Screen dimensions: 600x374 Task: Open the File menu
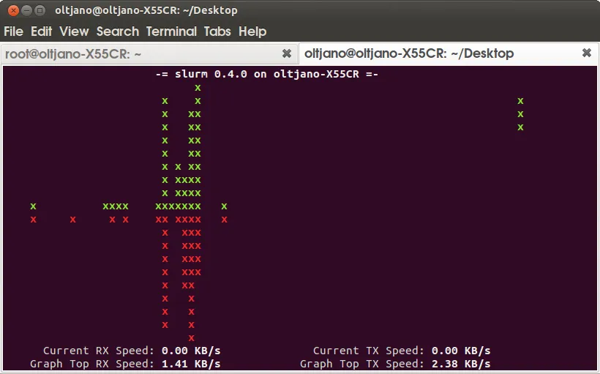(13, 31)
